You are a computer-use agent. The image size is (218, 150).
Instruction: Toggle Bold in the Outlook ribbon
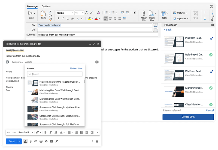point(58,19)
